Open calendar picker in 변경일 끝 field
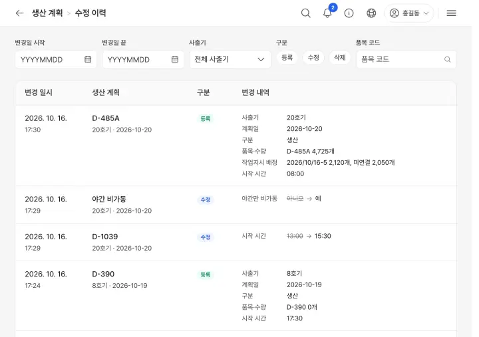The width and height of the screenshot is (479, 337). tap(175, 59)
